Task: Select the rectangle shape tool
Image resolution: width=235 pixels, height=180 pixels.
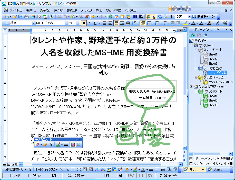Action: [73, 169]
